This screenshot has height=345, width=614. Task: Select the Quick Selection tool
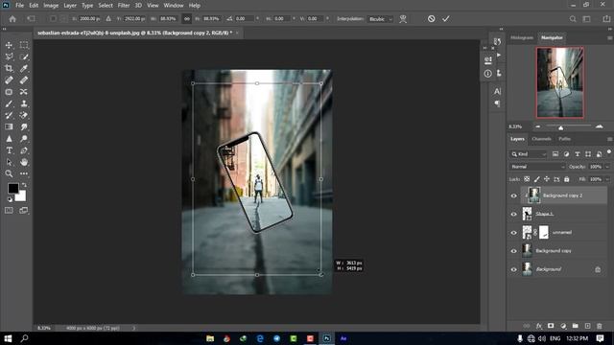pos(24,57)
